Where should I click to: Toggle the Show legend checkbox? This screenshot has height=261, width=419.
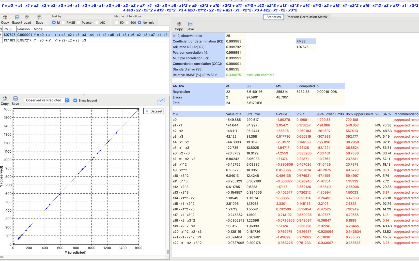[75, 100]
